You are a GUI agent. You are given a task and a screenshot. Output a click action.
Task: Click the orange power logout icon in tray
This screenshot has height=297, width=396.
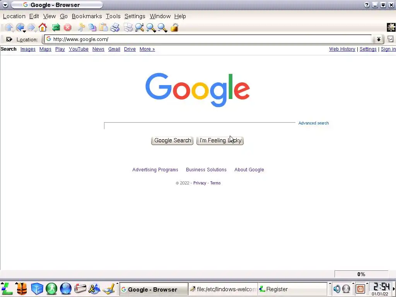[360, 288]
